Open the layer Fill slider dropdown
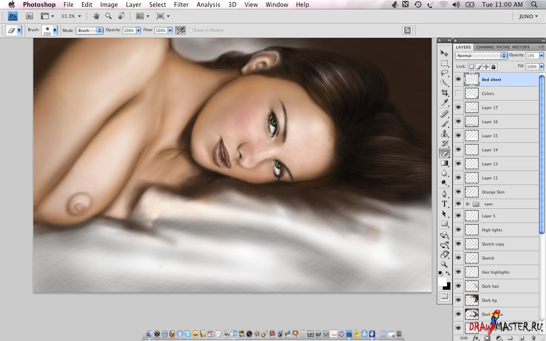This screenshot has width=546, height=341. point(542,67)
